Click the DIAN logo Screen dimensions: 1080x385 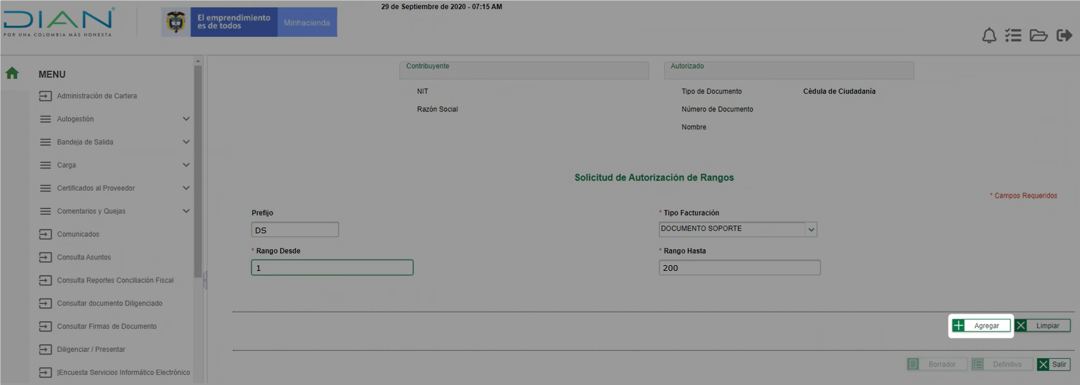tap(59, 22)
